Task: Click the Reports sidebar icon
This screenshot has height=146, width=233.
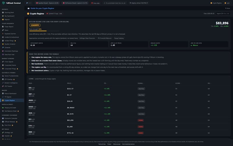Action: click(3, 20)
